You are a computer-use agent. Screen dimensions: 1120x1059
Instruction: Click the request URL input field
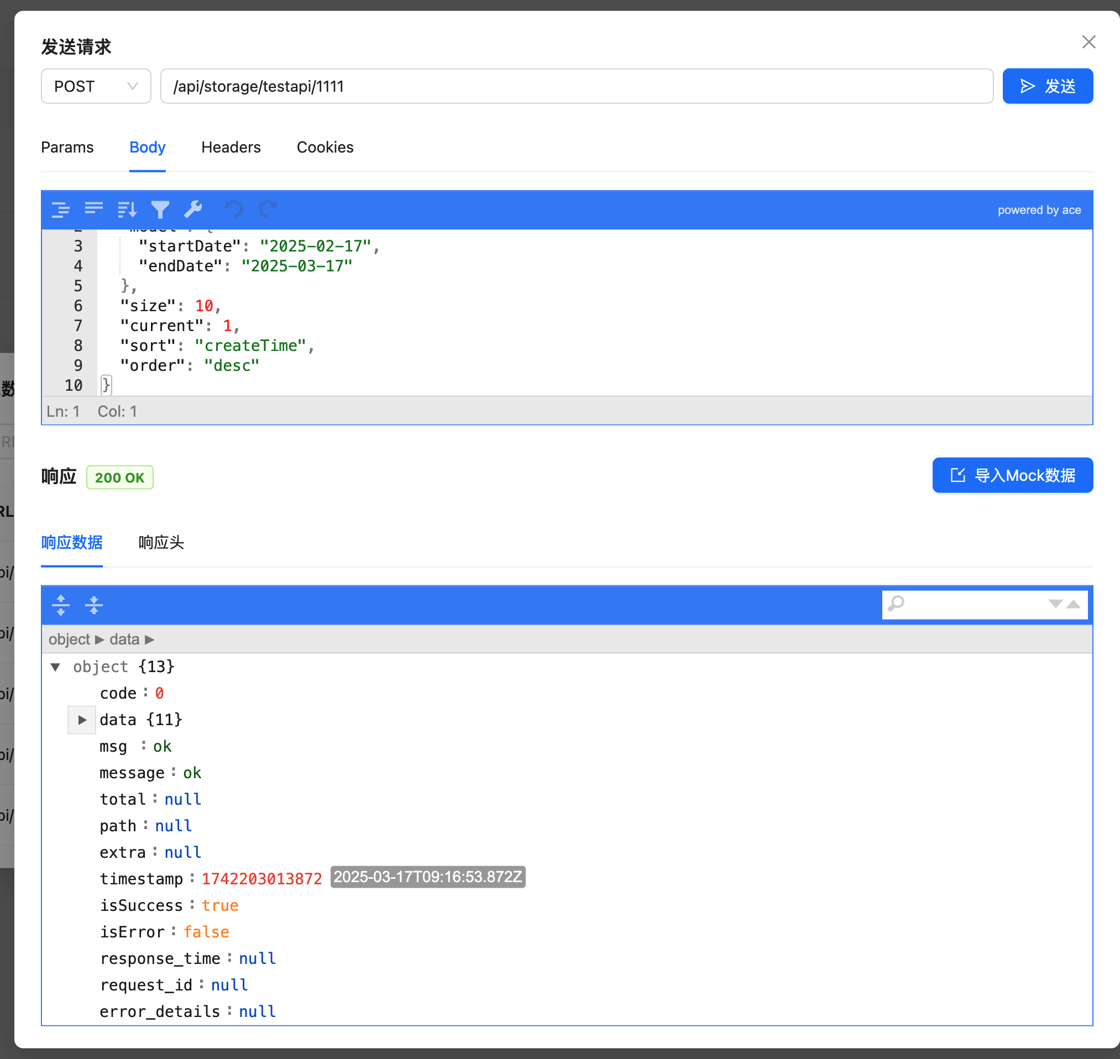[x=576, y=86]
